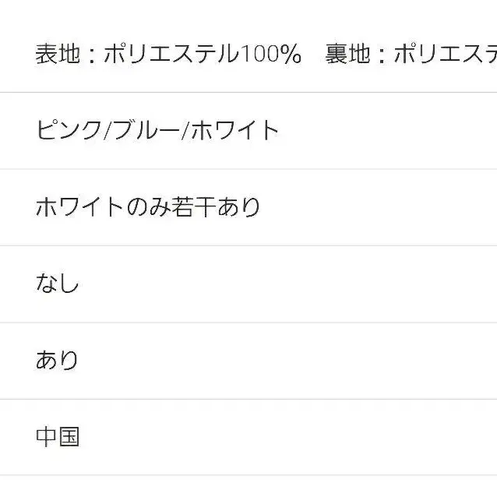This screenshot has height=497, width=497.
Task: Click the 中国 country value
Action: click(x=58, y=437)
